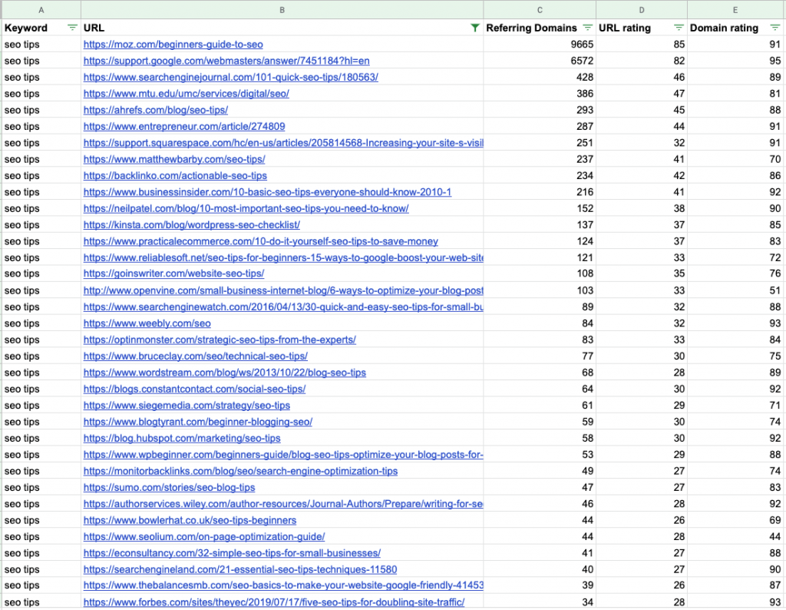This screenshot has height=610, width=786.
Task: Open the forbes.com five seo tips link
Action: click(x=274, y=602)
